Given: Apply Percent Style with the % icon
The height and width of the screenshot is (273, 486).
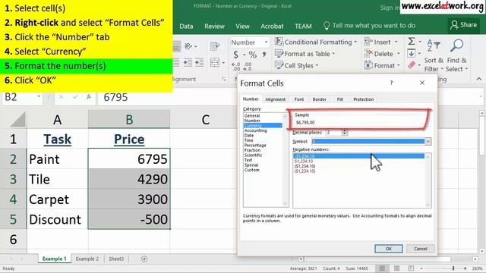Looking at the screenshot, I should click(x=253, y=55).
